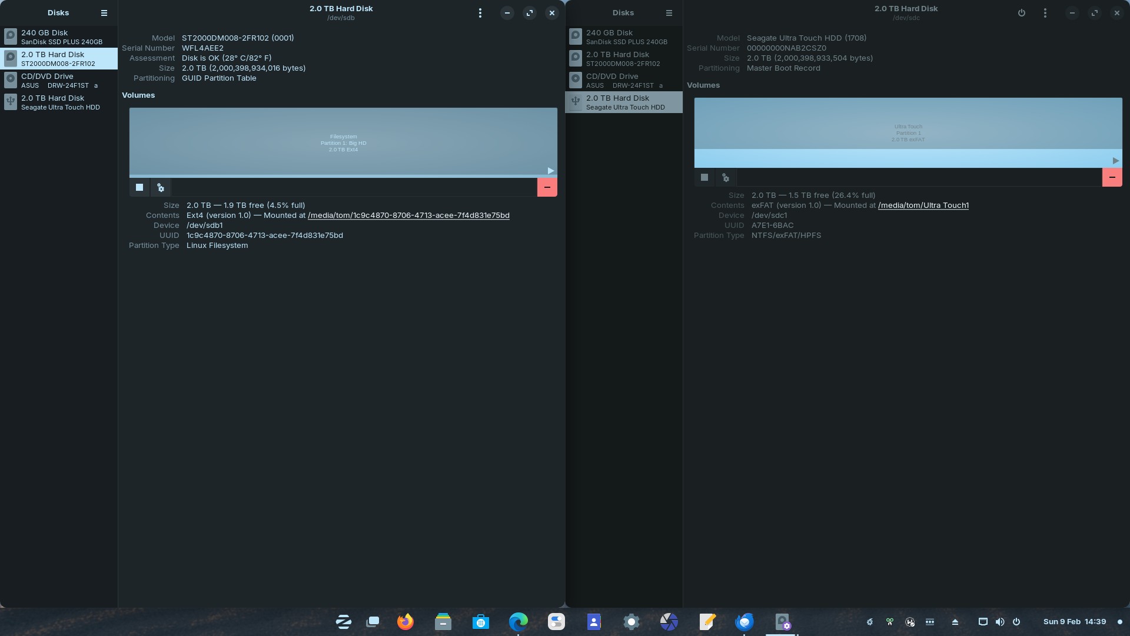
Task: Open volume control in system tray
Action: [x=1000, y=622]
